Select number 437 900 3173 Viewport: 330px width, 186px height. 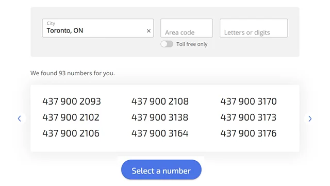249,117
